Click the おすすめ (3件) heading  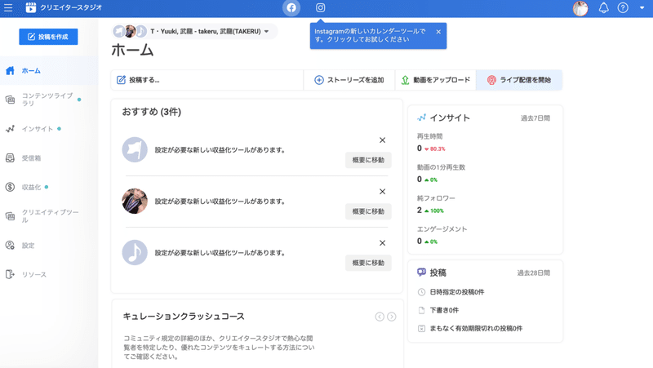coord(152,112)
